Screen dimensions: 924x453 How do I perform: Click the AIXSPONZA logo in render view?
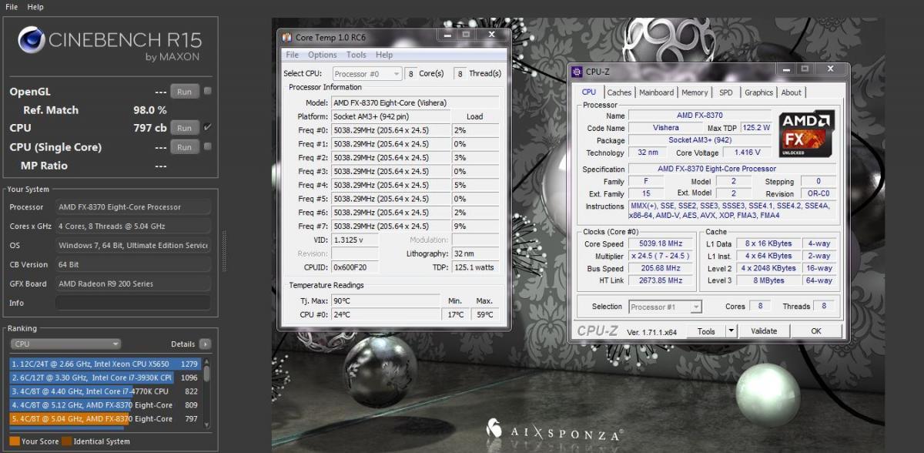pyautogui.click(x=554, y=430)
